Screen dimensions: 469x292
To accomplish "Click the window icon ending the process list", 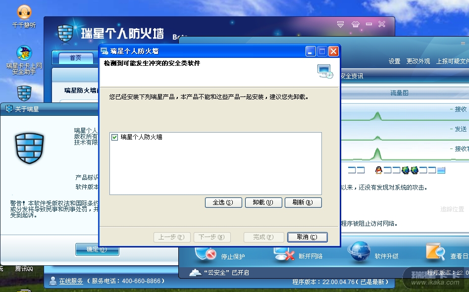I will [441, 170].
